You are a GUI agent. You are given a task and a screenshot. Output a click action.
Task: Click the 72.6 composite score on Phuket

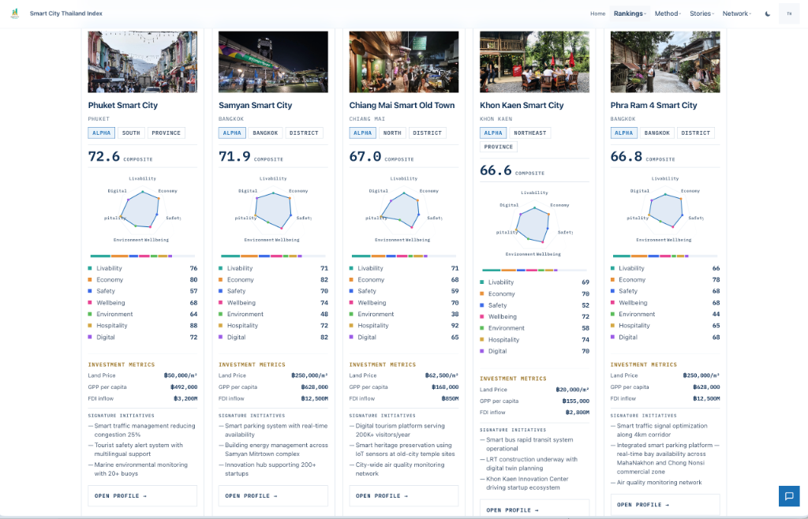[x=104, y=156]
